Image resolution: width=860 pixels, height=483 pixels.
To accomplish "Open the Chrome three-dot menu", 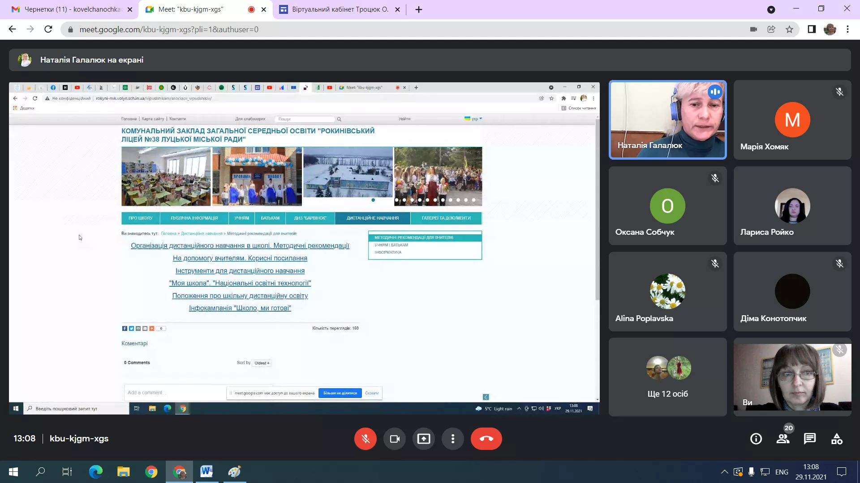I will point(847,30).
